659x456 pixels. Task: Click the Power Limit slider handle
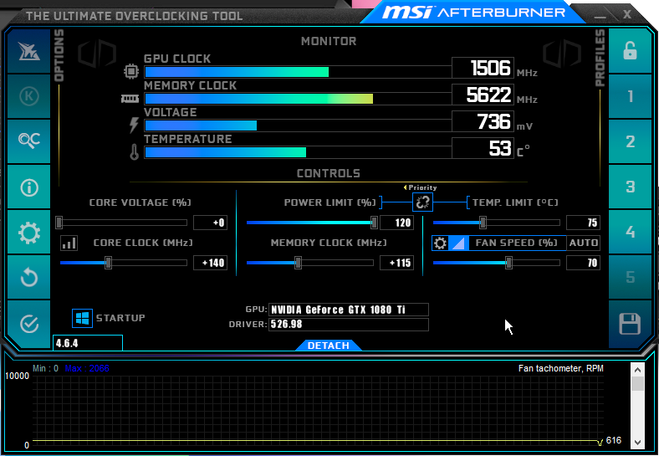point(374,223)
